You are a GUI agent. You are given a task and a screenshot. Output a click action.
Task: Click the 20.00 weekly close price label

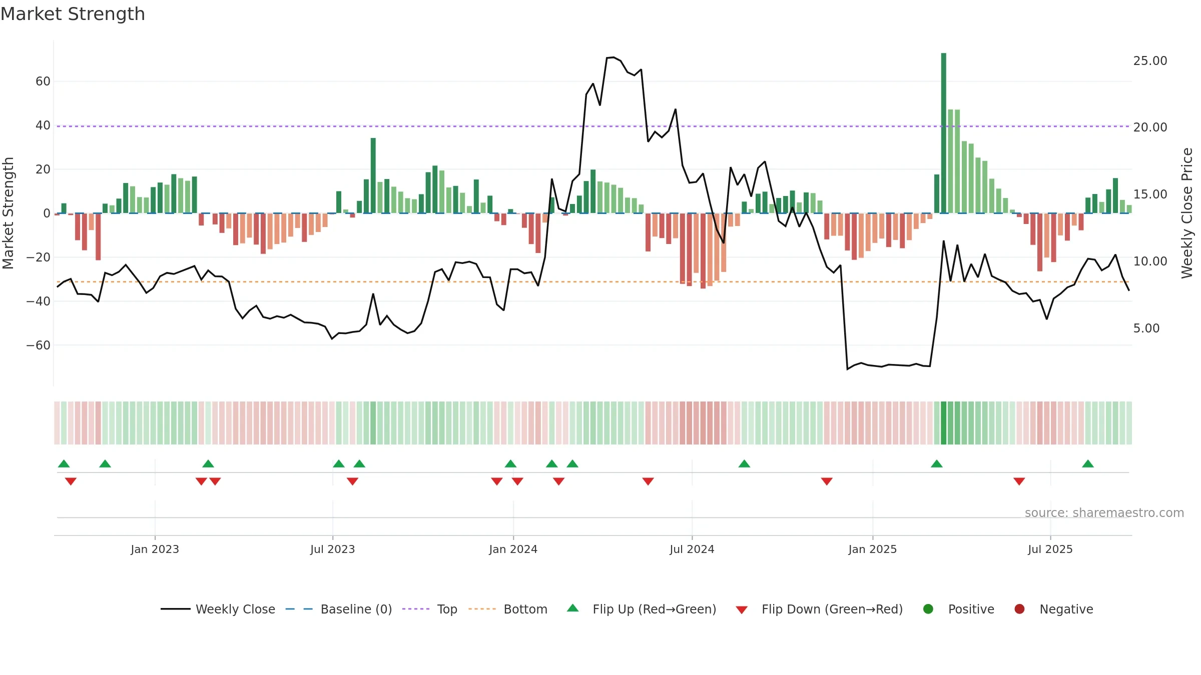tap(1150, 127)
